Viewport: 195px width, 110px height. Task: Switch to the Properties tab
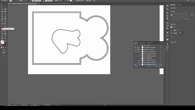tap(173, 5)
